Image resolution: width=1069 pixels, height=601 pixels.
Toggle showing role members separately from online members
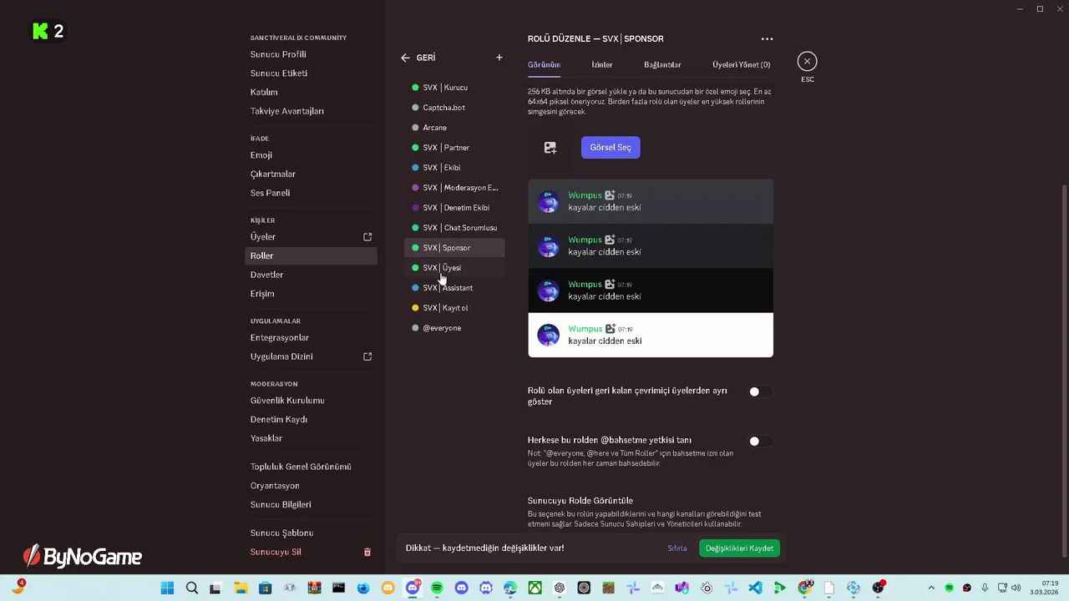(x=759, y=391)
